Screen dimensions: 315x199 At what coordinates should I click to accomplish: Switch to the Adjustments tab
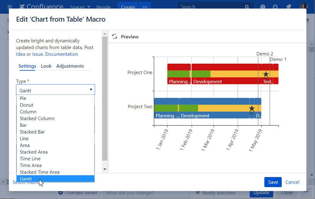pyautogui.click(x=70, y=66)
